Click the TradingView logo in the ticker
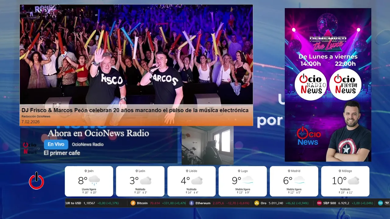The width and height of the screenshot is (390, 219). (x=387, y=203)
